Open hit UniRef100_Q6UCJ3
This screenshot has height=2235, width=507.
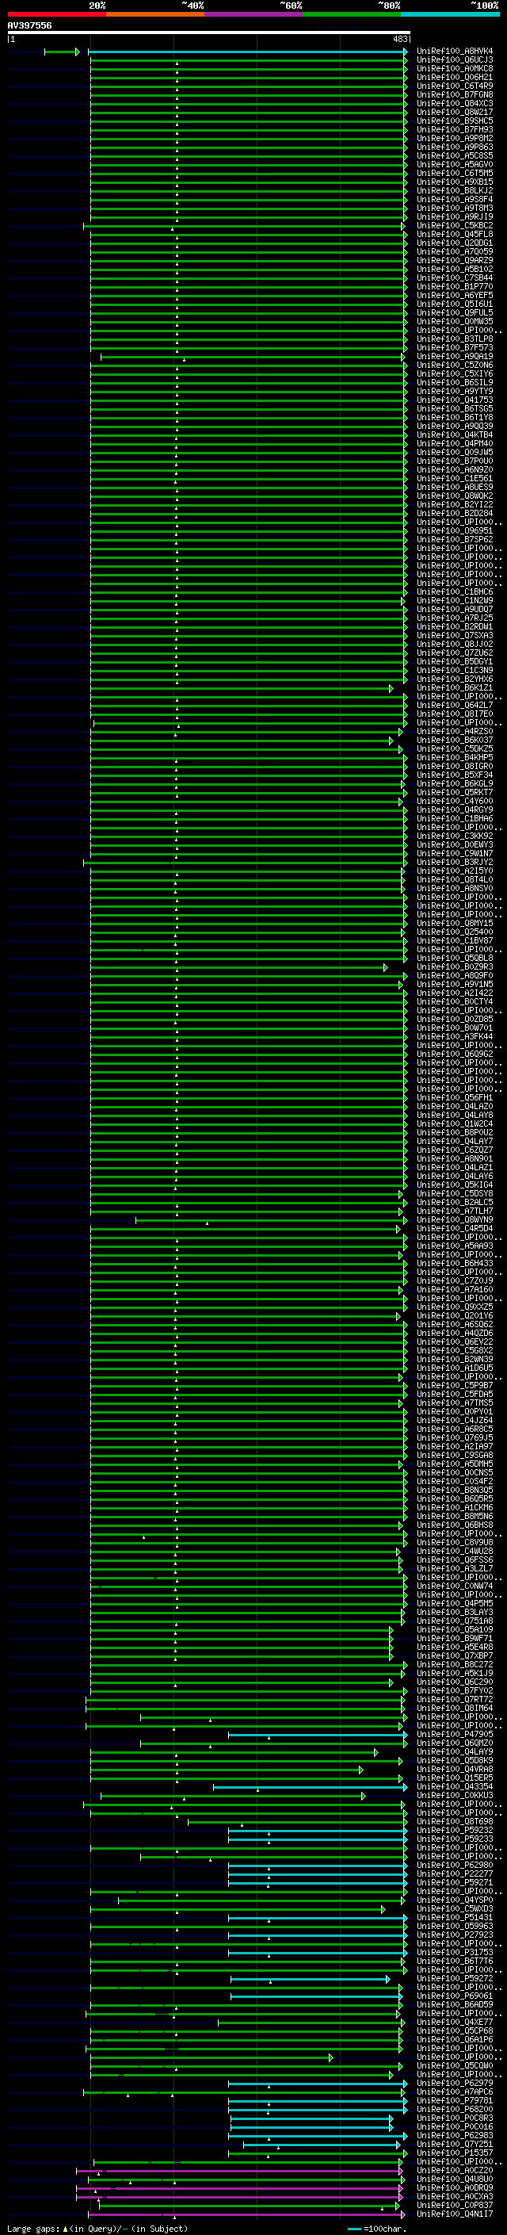tap(454, 60)
